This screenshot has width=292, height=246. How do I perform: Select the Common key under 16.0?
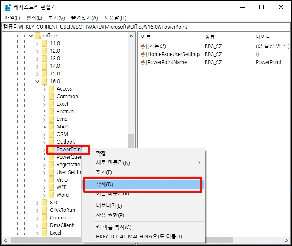pyautogui.click(x=67, y=96)
